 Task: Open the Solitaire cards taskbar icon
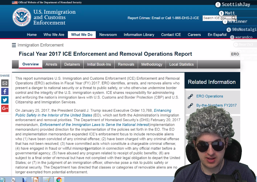13,180
